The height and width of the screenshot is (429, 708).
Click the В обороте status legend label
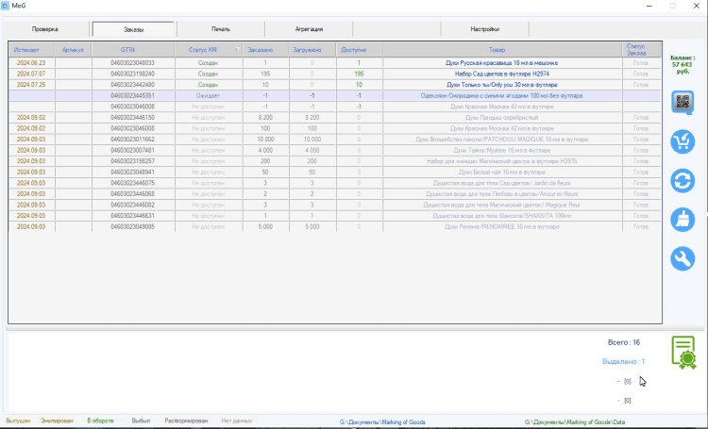tap(100, 421)
